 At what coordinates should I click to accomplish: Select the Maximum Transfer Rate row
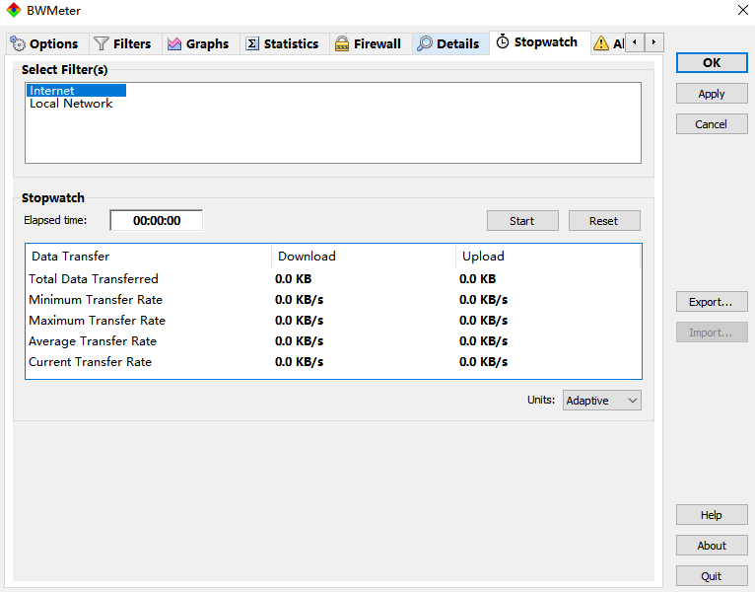[x=333, y=320]
